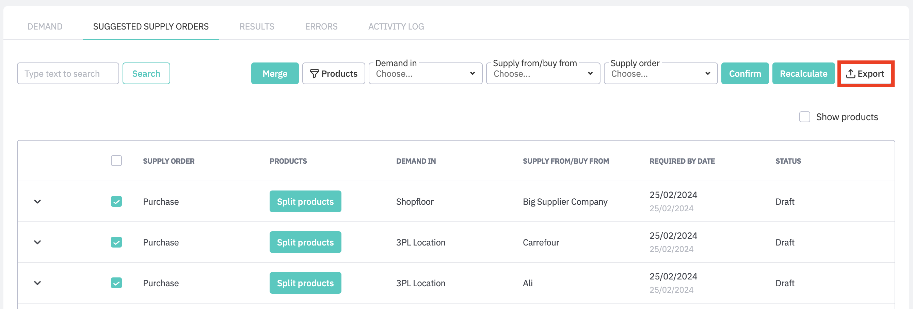Open the Supply order dropdown
The image size is (913, 309).
point(660,74)
